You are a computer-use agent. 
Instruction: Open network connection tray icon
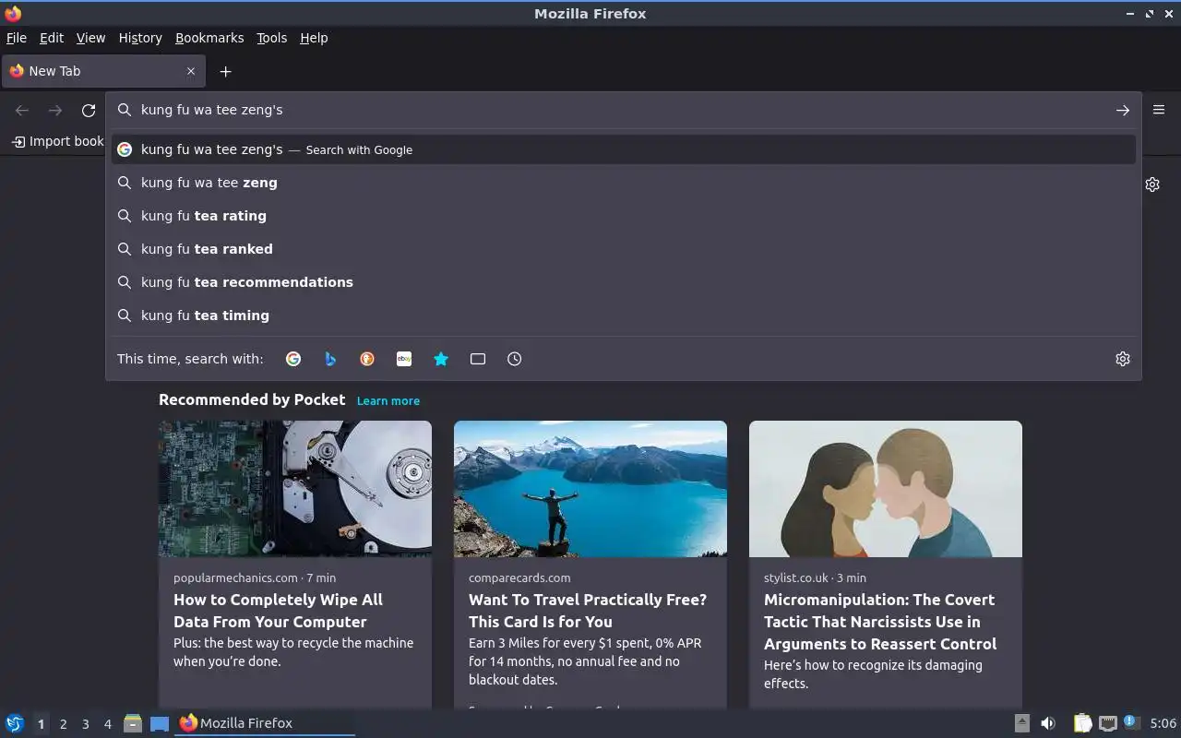(1108, 723)
